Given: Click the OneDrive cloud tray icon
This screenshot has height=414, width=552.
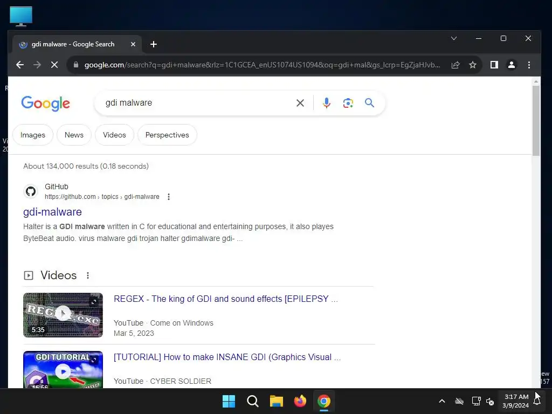Looking at the screenshot, I should tap(459, 401).
